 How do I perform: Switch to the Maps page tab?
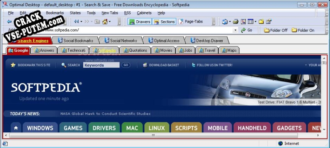pos(229,50)
